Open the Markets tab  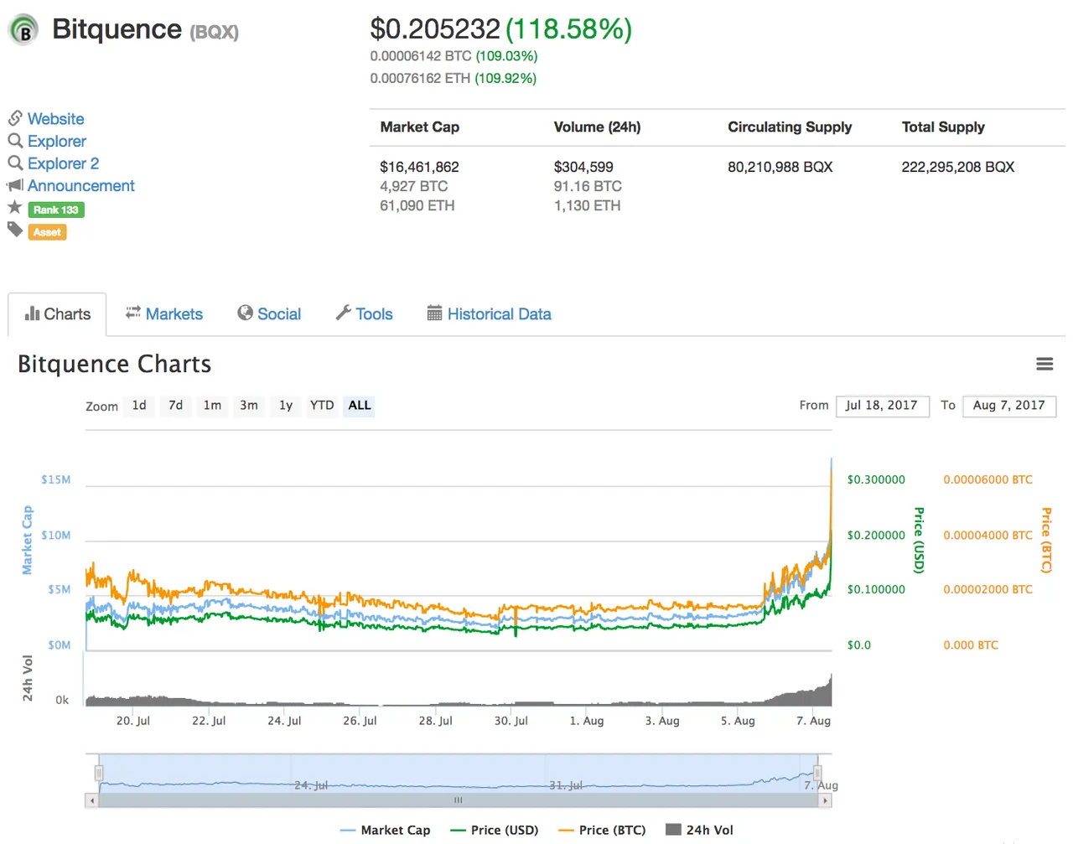point(164,314)
